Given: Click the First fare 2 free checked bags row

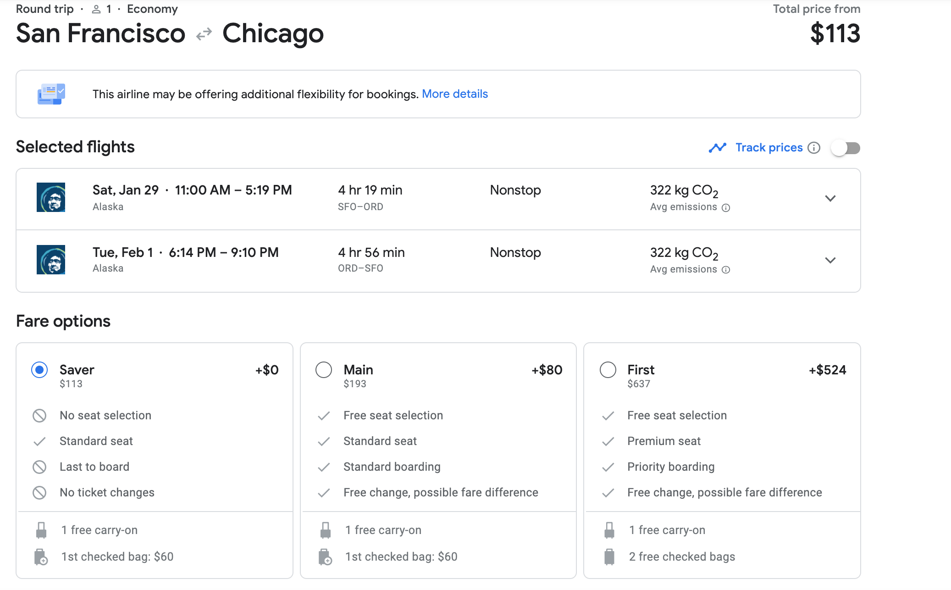Looking at the screenshot, I should 682,557.
